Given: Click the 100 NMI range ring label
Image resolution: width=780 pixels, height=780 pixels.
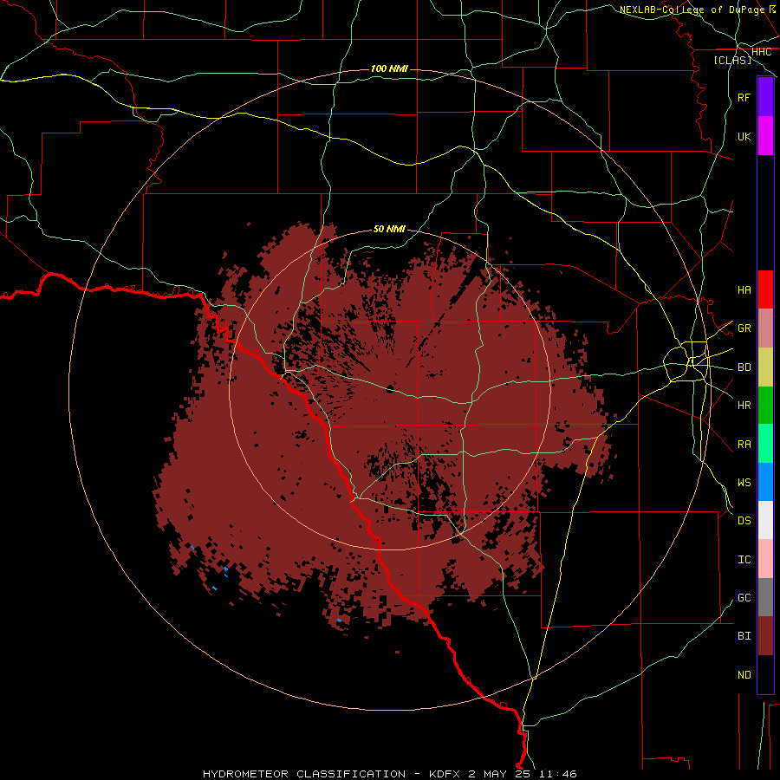Looking at the screenshot, I should click(389, 68).
